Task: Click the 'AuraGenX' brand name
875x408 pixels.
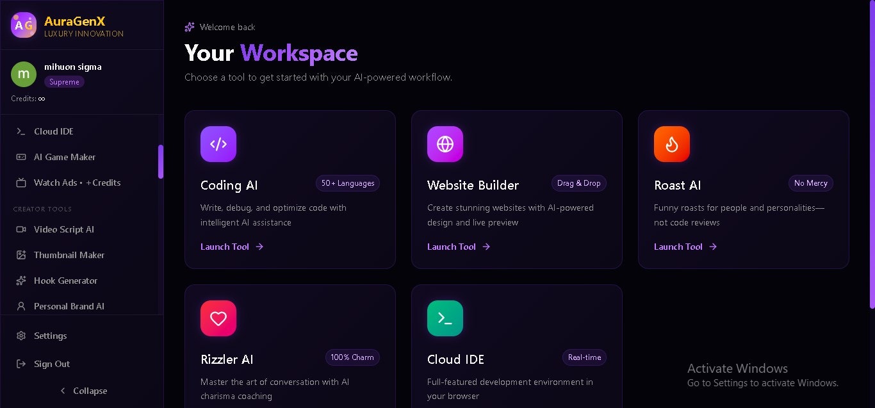Action: (74, 21)
